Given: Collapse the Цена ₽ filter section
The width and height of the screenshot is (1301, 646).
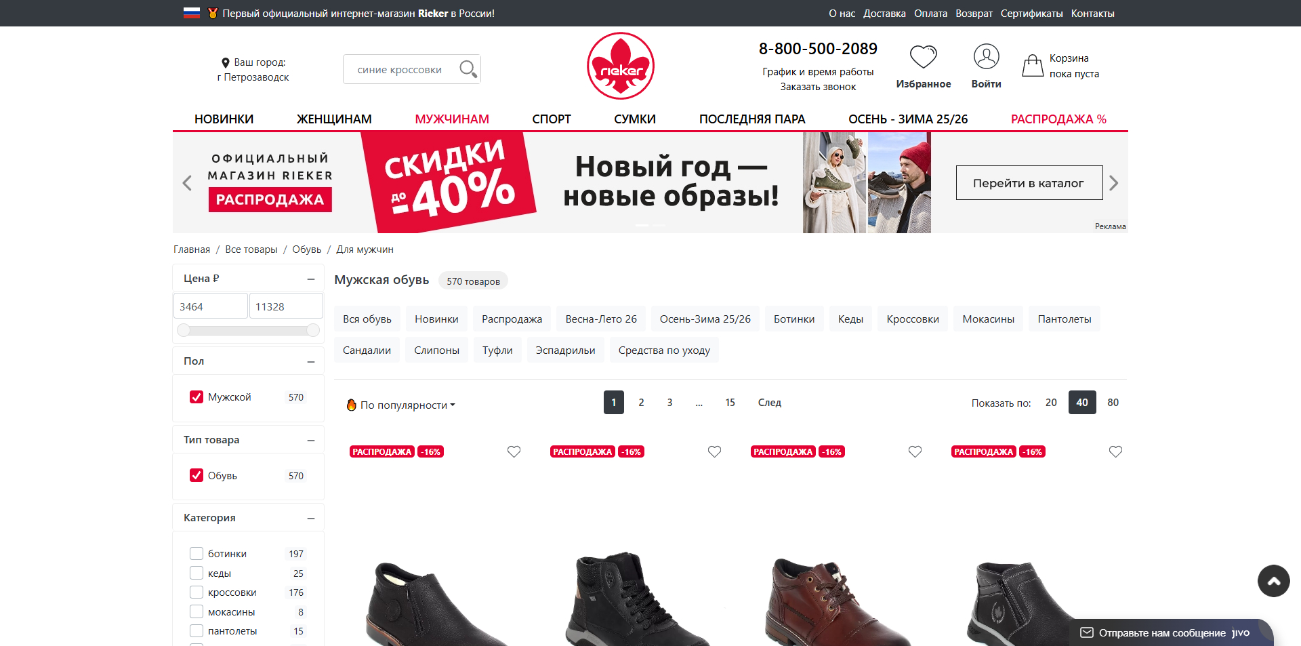Looking at the screenshot, I should (x=311, y=279).
